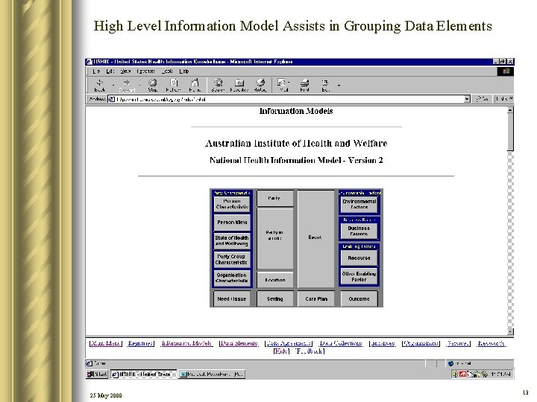Select the Business Factors box
537x402 pixels.
click(x=359, y=231)
